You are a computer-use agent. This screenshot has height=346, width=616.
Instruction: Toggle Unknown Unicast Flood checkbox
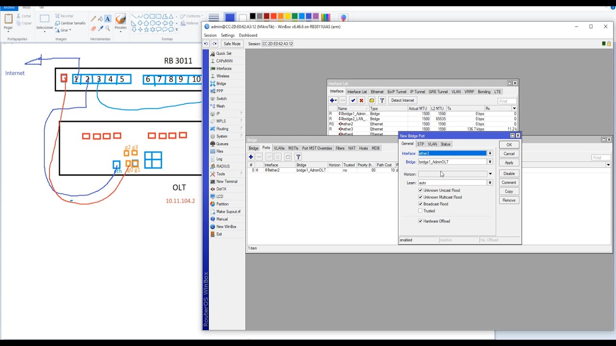[420, 190]
